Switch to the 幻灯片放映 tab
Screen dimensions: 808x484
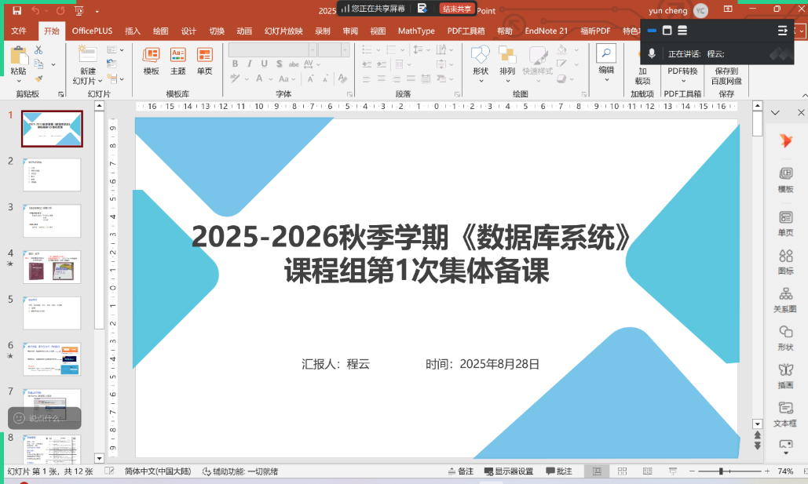pyautogui.click(x=283, y=31)
